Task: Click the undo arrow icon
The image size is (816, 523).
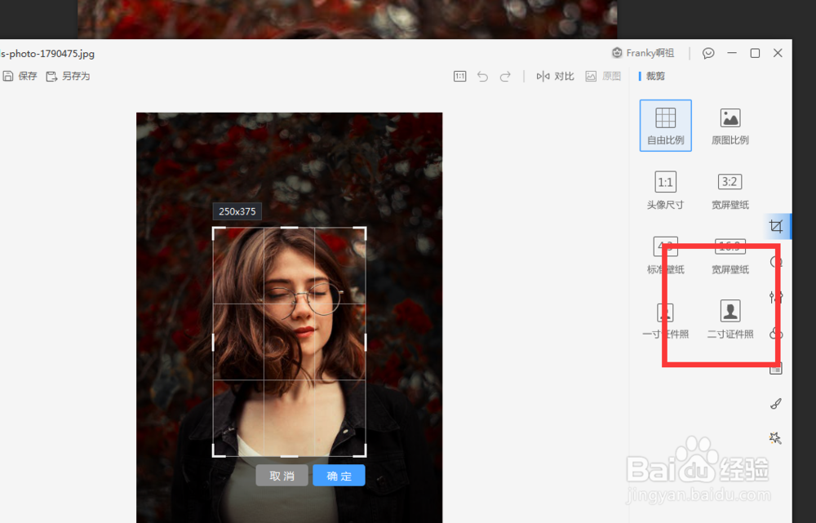Action: pyautogui.click(x=482, y=77)
